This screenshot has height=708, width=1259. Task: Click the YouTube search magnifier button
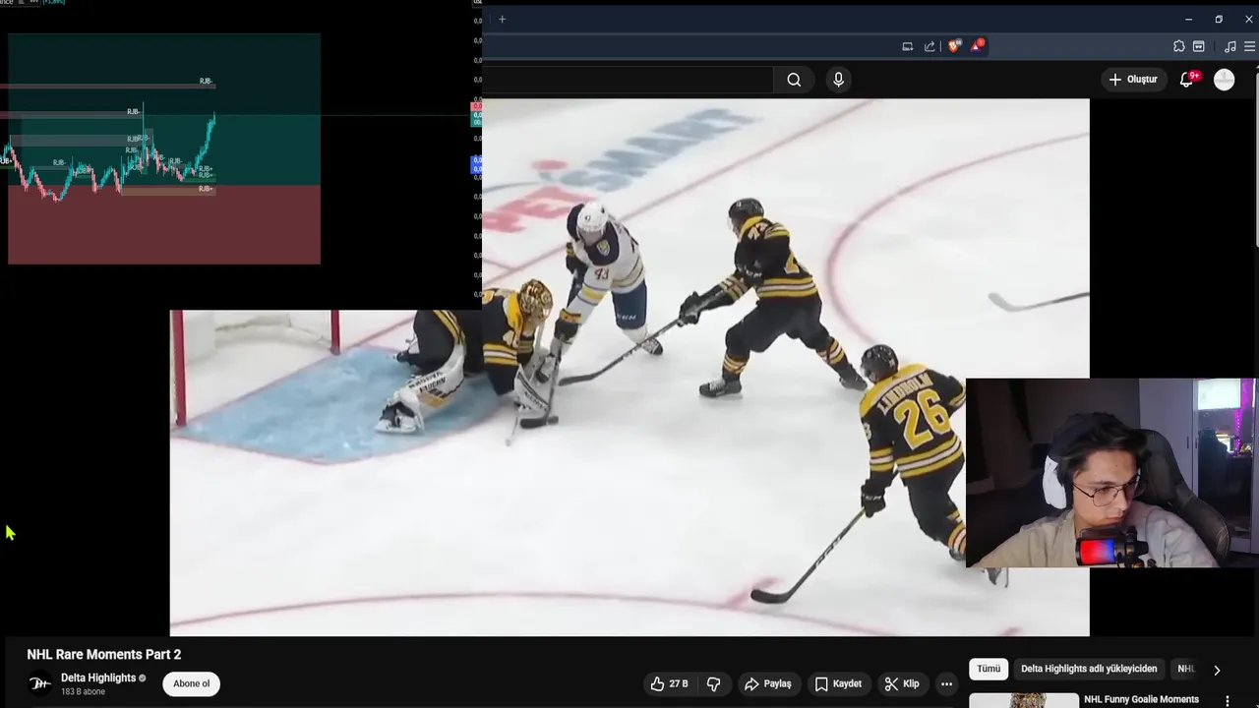coord(794,80)
